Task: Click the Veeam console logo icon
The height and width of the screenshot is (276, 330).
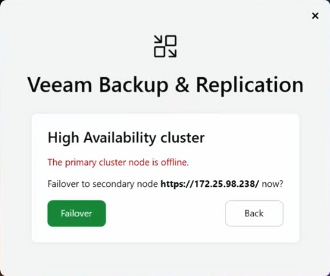Action: click(165, 46)
